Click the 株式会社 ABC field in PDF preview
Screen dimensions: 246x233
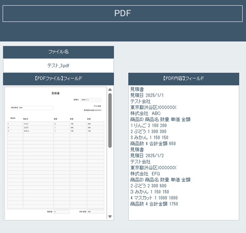pyautogui.click(x=32, y=108)
